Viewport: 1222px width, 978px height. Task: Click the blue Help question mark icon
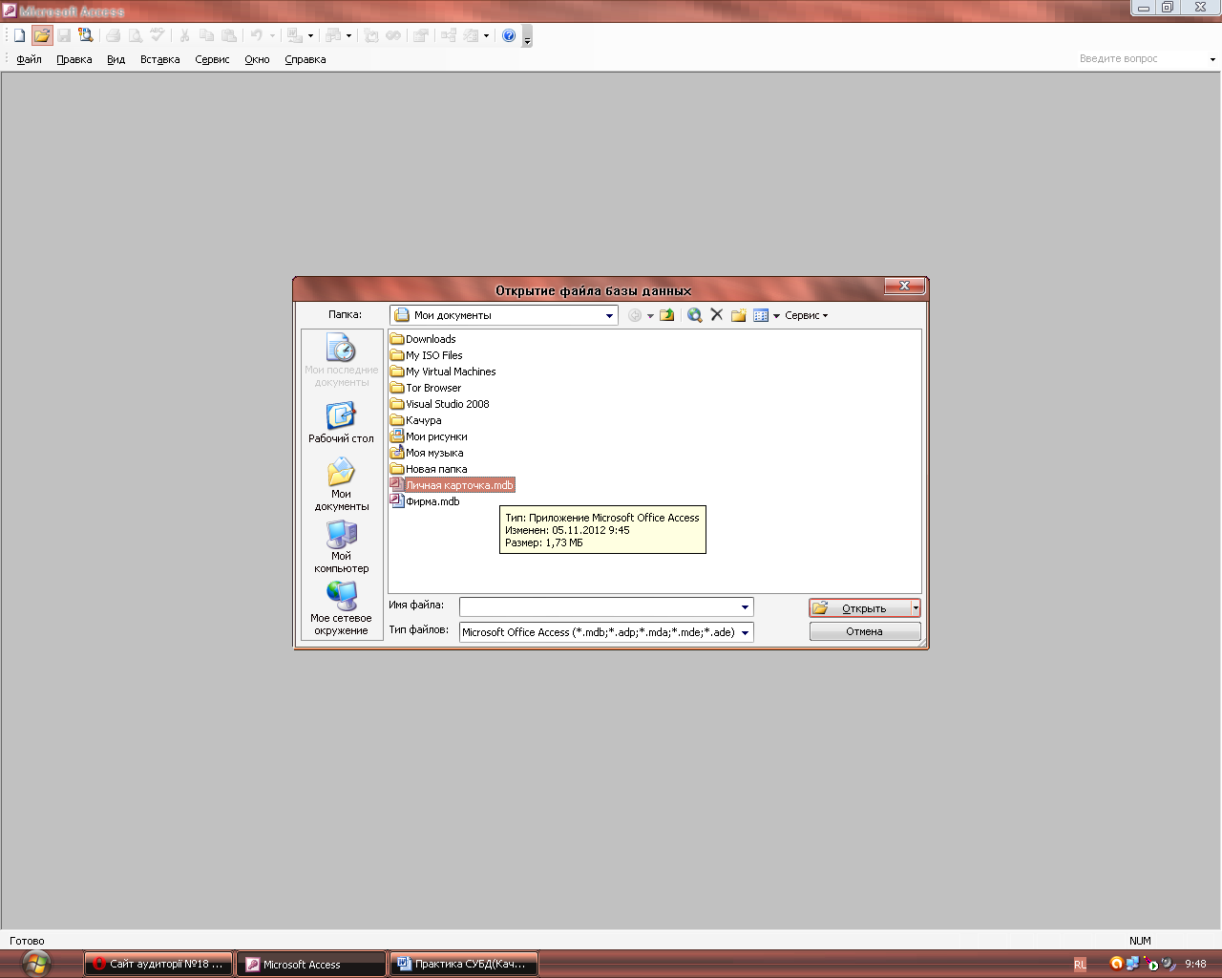pyautogui.click(x=509, y=35)
